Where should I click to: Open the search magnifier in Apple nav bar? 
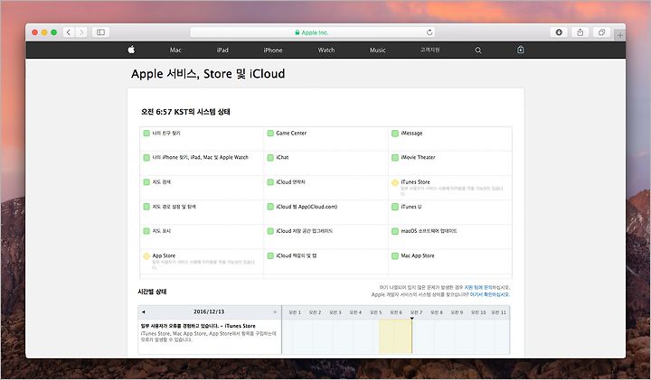478,51
